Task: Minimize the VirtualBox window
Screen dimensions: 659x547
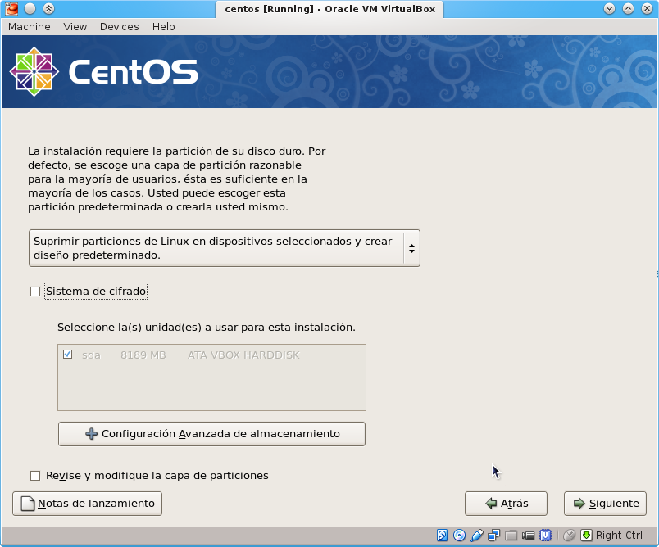Action: click(x=609, y=8)
